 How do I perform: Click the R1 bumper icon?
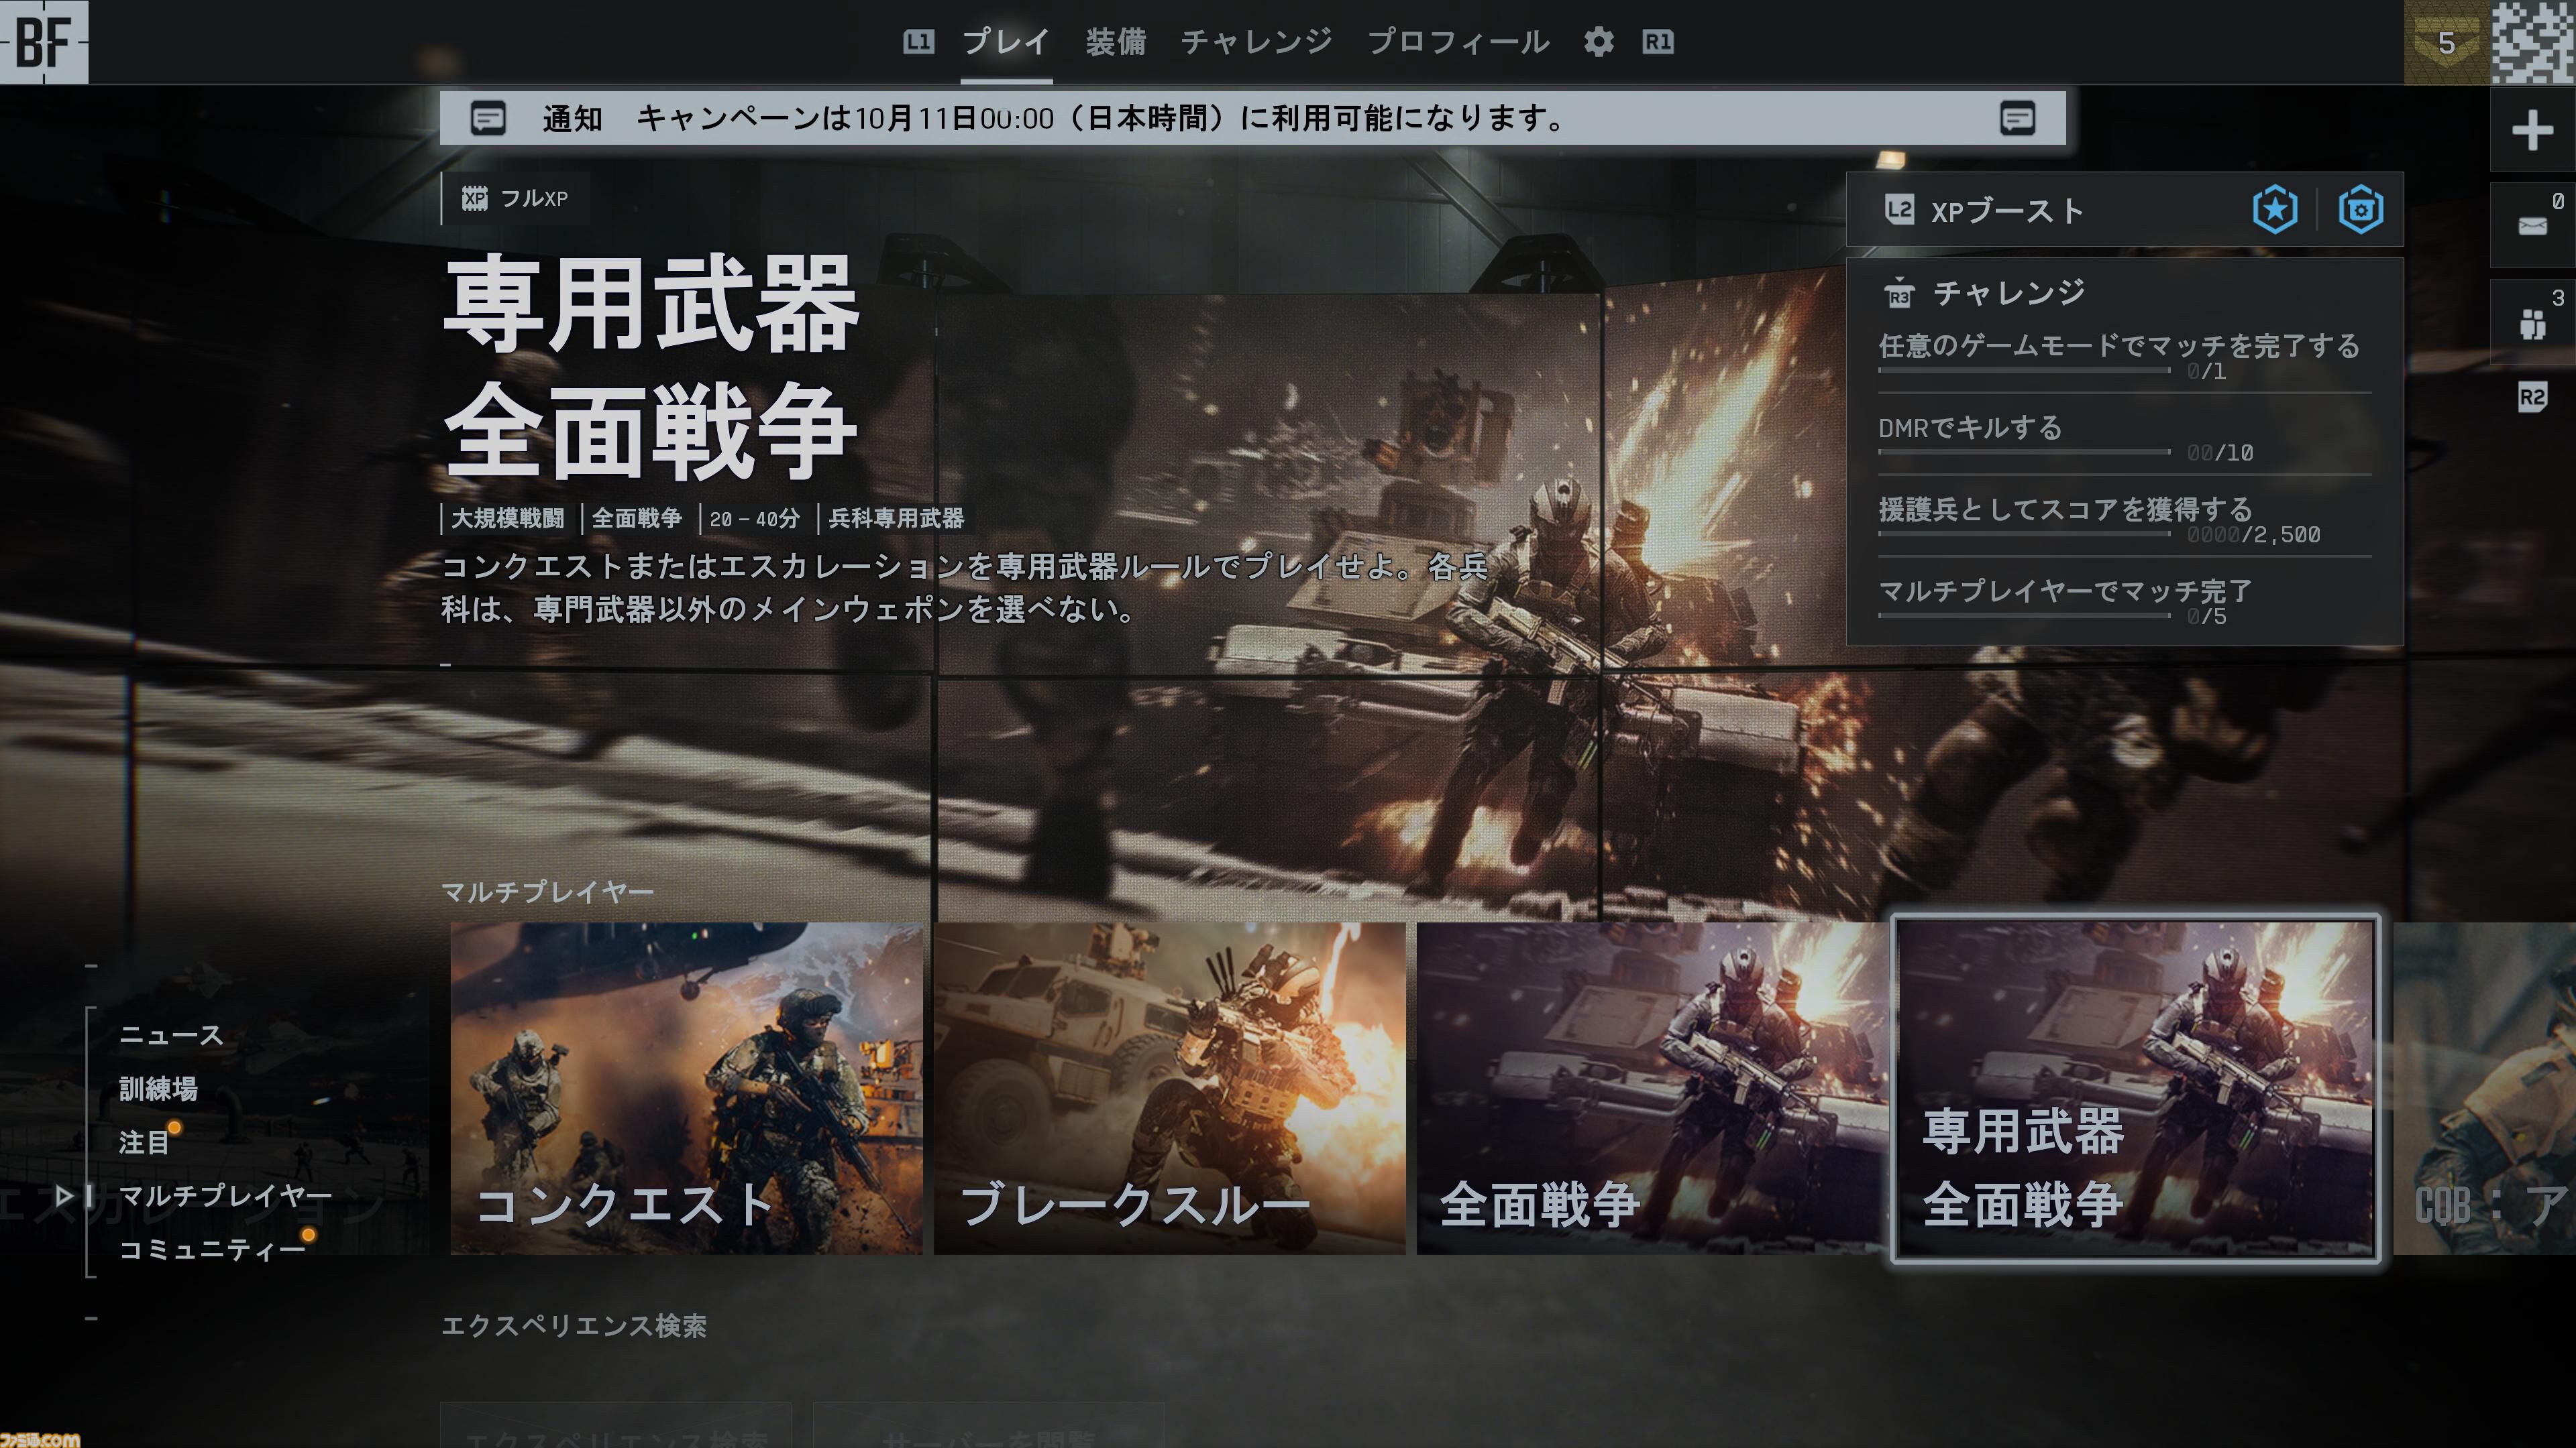[x=1657, y=42]
